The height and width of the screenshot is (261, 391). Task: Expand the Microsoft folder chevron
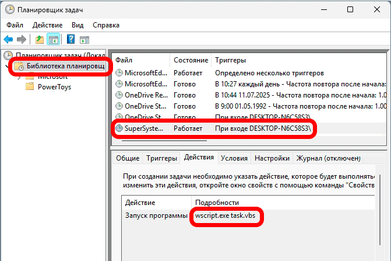click(19, 78)
